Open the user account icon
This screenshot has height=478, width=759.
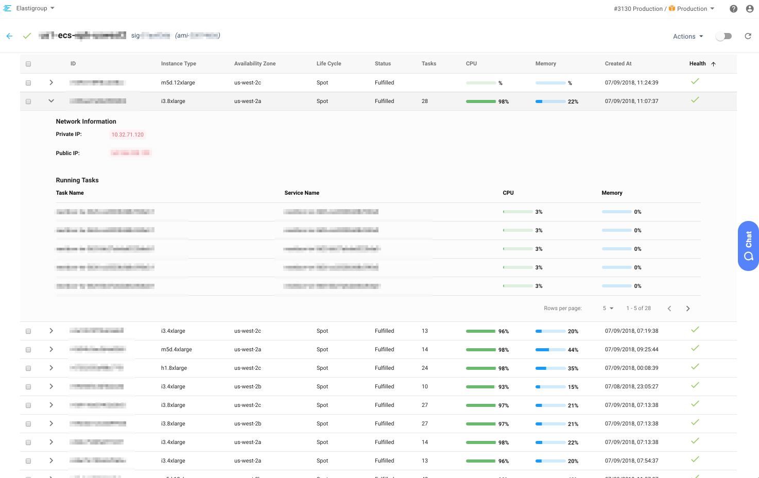tap(750, 9)
